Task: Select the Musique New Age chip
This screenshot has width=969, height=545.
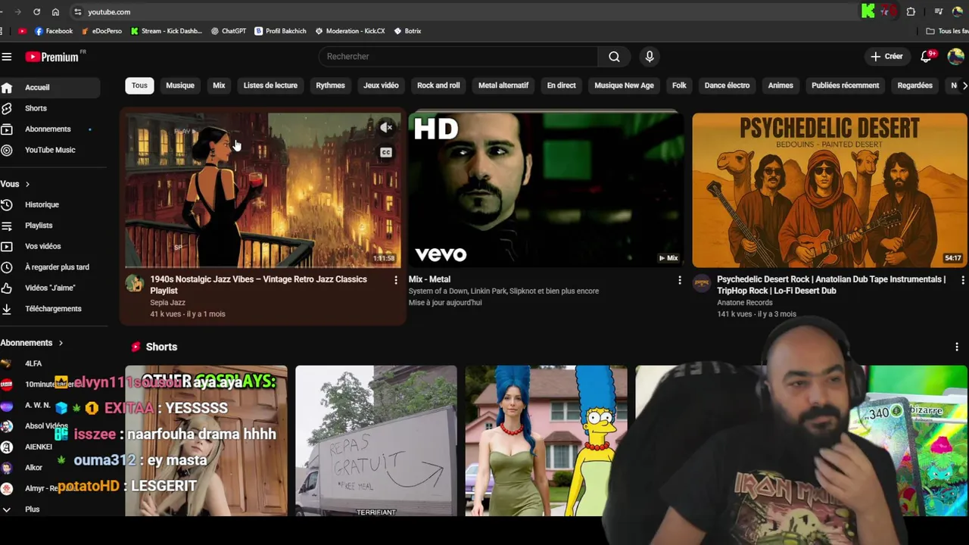Action: click(624, 86)
